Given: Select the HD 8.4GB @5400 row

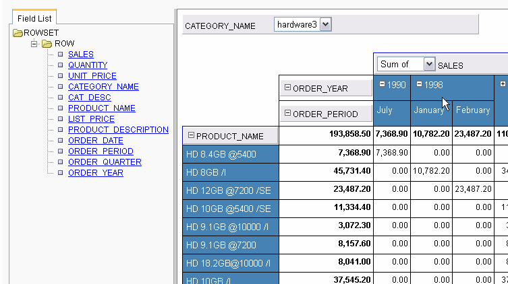Looking at the screenshot, I should tap(231, 154).
